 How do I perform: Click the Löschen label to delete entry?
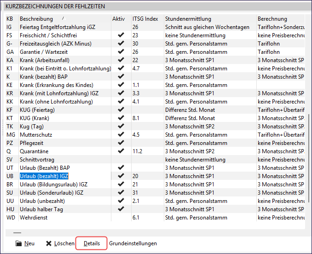[x=64, y=243]
